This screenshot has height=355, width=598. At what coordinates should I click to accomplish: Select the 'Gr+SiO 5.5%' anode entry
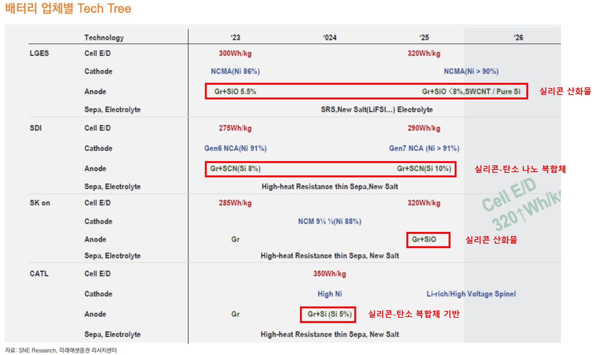235,91
